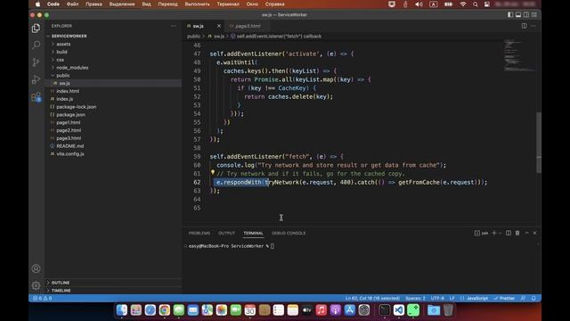Open the Extensions view

tap(36, 97)
